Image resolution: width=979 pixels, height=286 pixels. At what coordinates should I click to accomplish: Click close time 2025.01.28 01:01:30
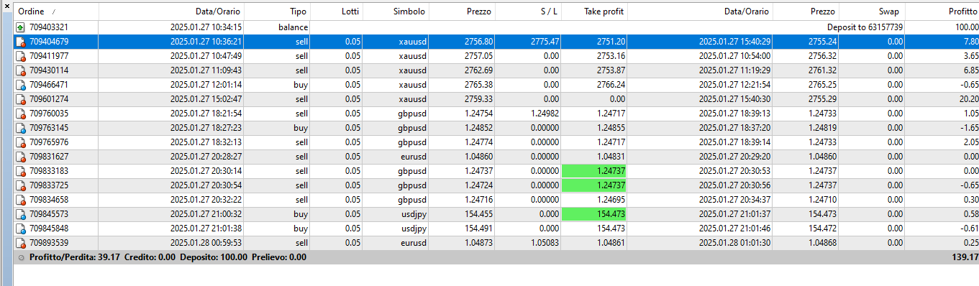click(735, 243)
